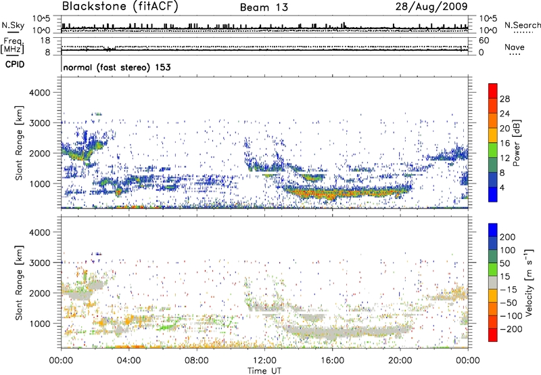Click the gray -15 to 15 velocity swatch
541x375 pixels.
coord(493,283)
